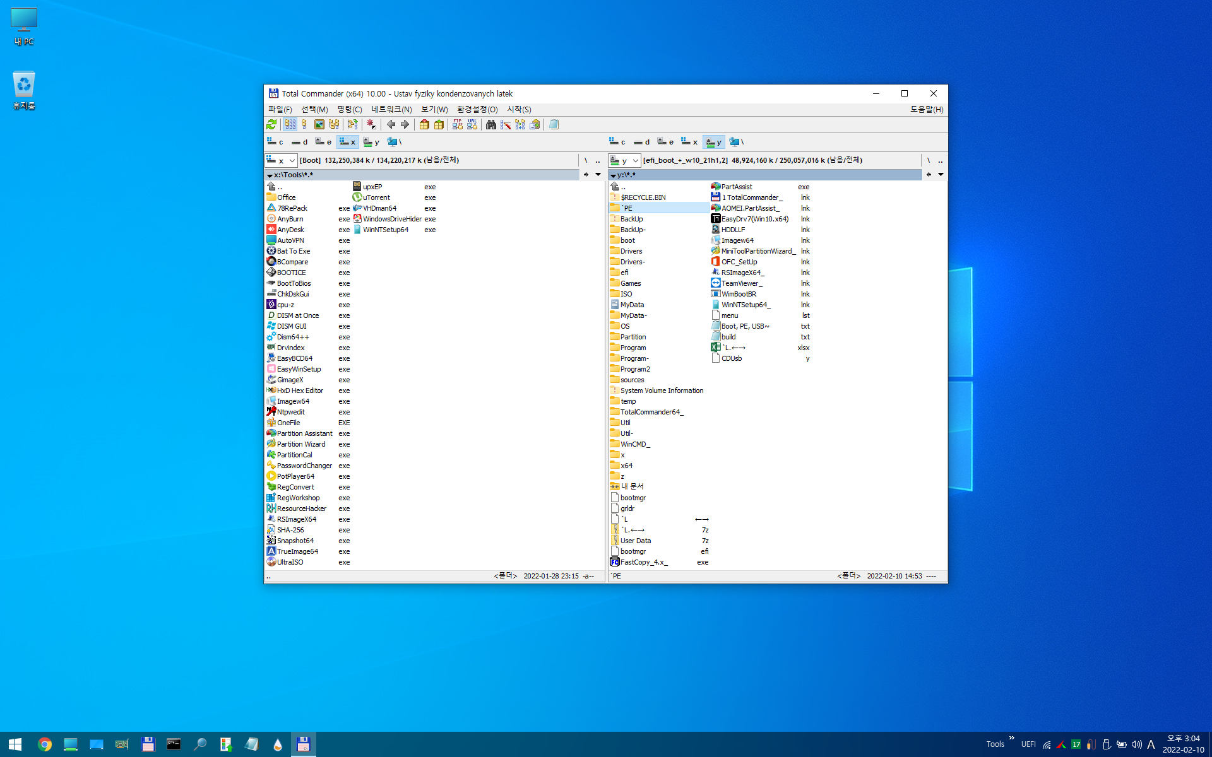
Task: Click the green Reread source refresh icon
Action: 271,125
